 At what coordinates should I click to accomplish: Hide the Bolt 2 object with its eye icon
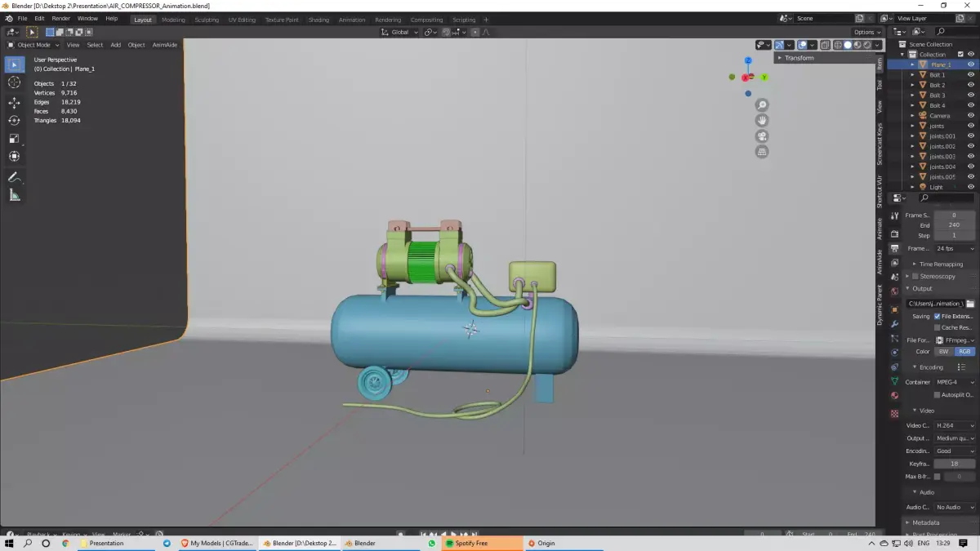971,84
